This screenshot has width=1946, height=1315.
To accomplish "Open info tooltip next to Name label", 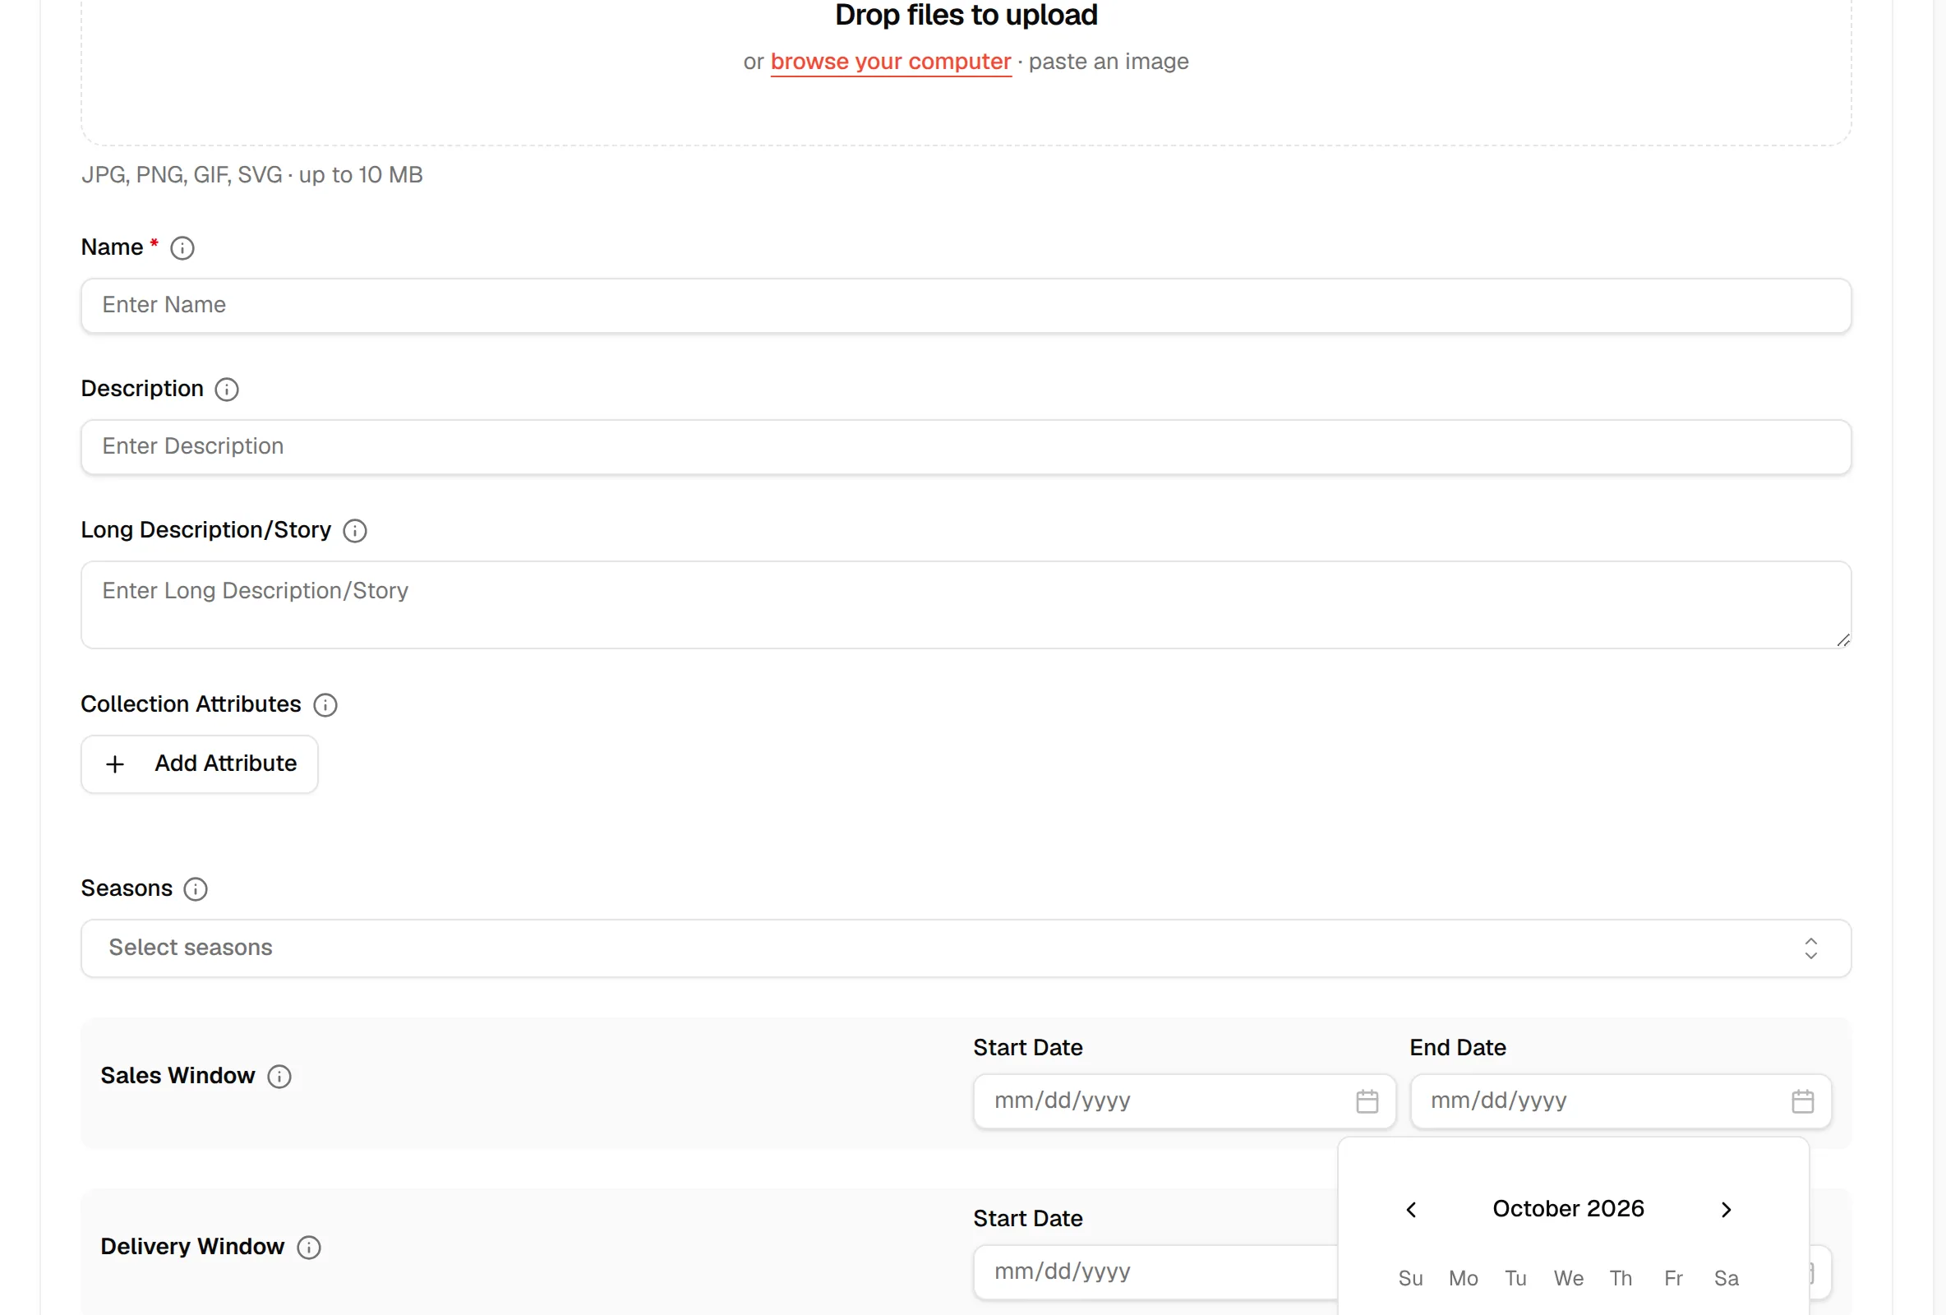I will (182, 248).
